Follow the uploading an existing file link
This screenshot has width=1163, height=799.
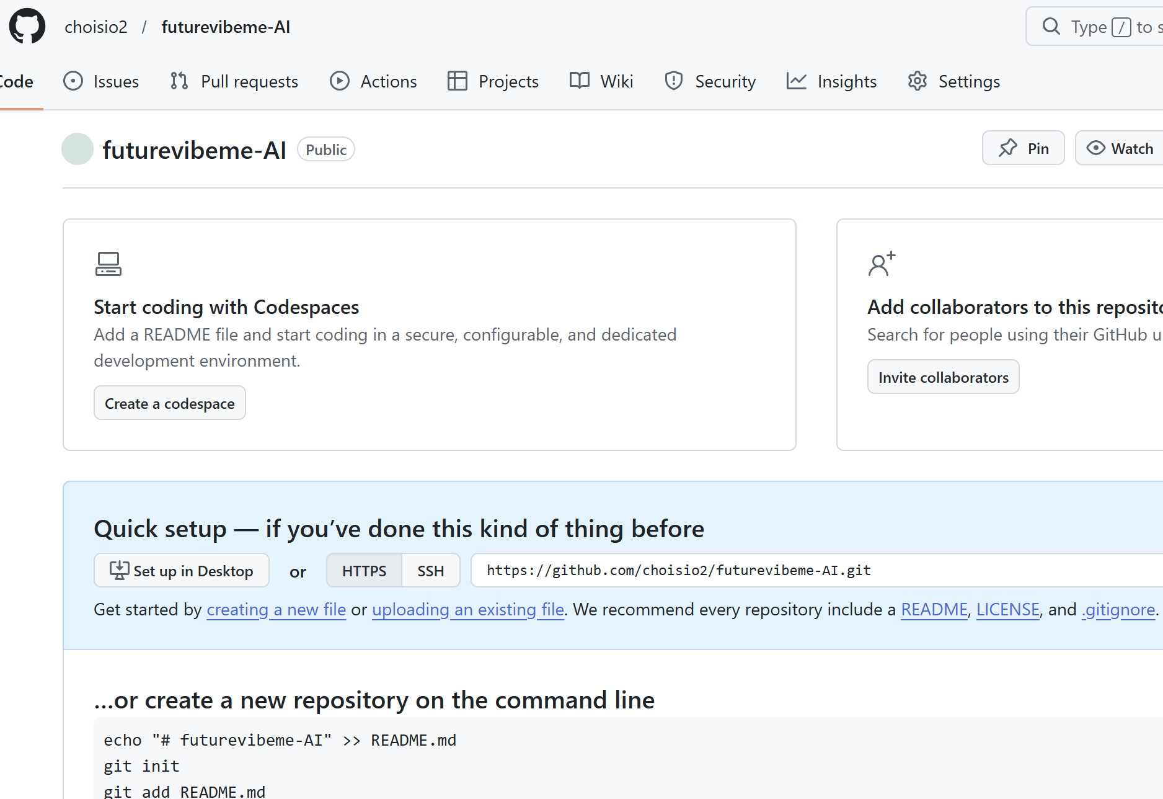click(x=468, y=609)
